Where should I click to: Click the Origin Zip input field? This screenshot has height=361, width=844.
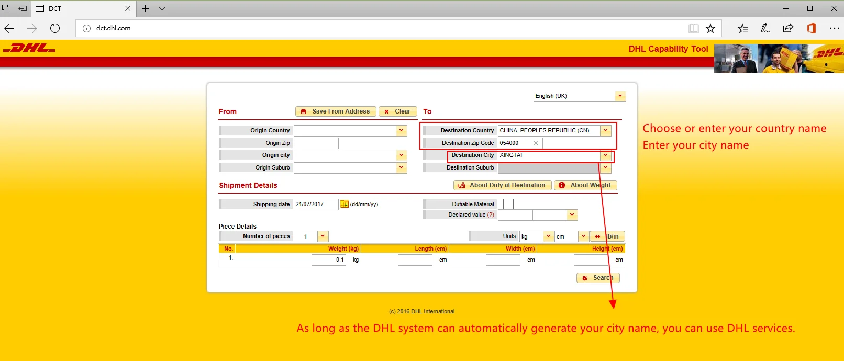[x=316, y=143]
